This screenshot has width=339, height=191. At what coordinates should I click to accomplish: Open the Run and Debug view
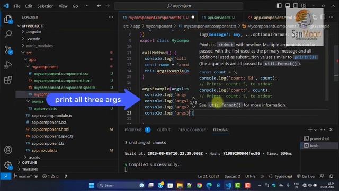coord(8,65)
